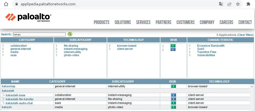Click risk badge in kakaotalk-audio-chat row
The image size is (255, 111).
tap(173, 103)
